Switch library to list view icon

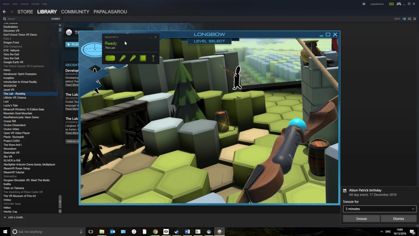(x=409, y=19)
